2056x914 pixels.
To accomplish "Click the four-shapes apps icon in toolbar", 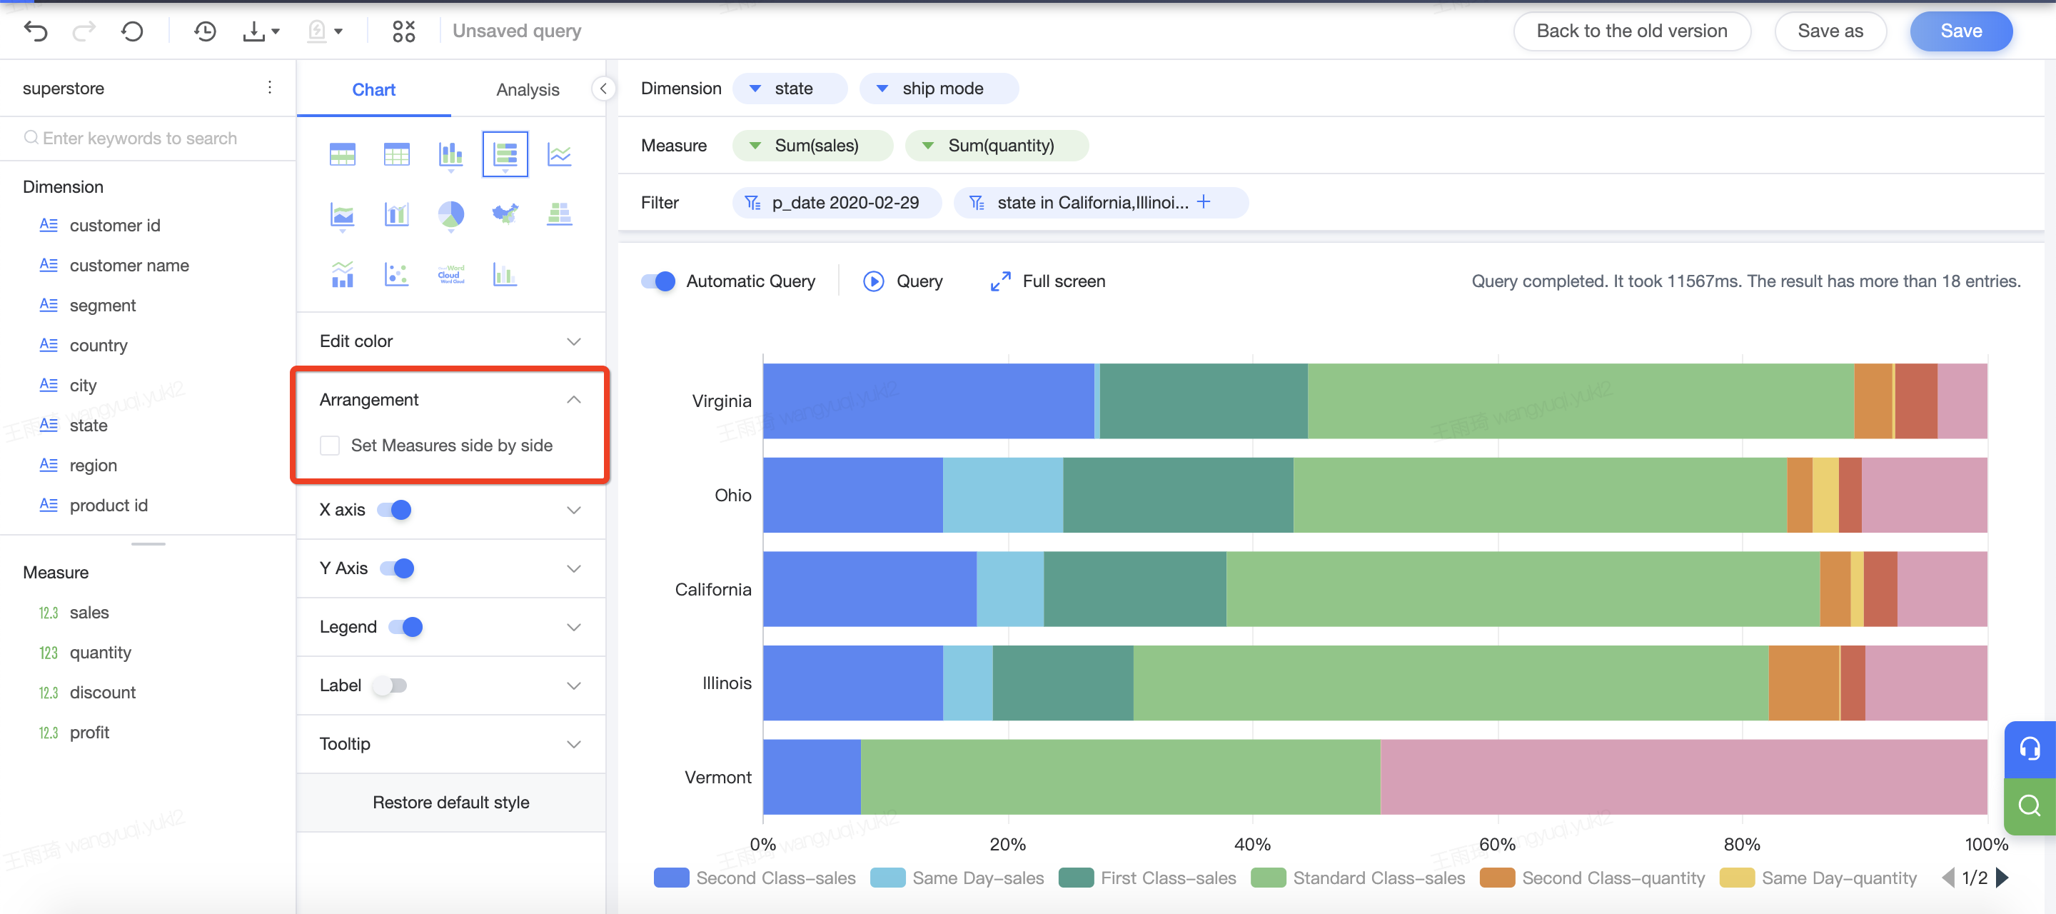I will pos(404,31).
